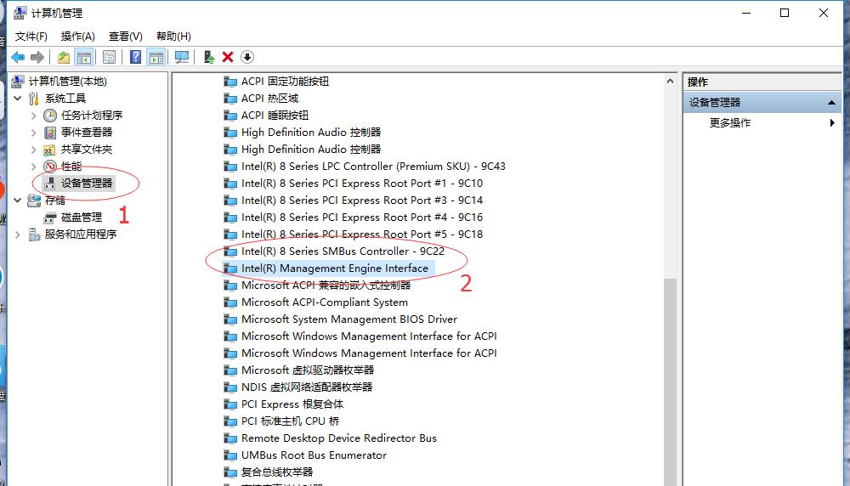Image resolution: width=850 pixels, height=486 pixels.
Task: Select 共享文件夹 in the tree
Action: pyautogui.click(x=86, y=150)
